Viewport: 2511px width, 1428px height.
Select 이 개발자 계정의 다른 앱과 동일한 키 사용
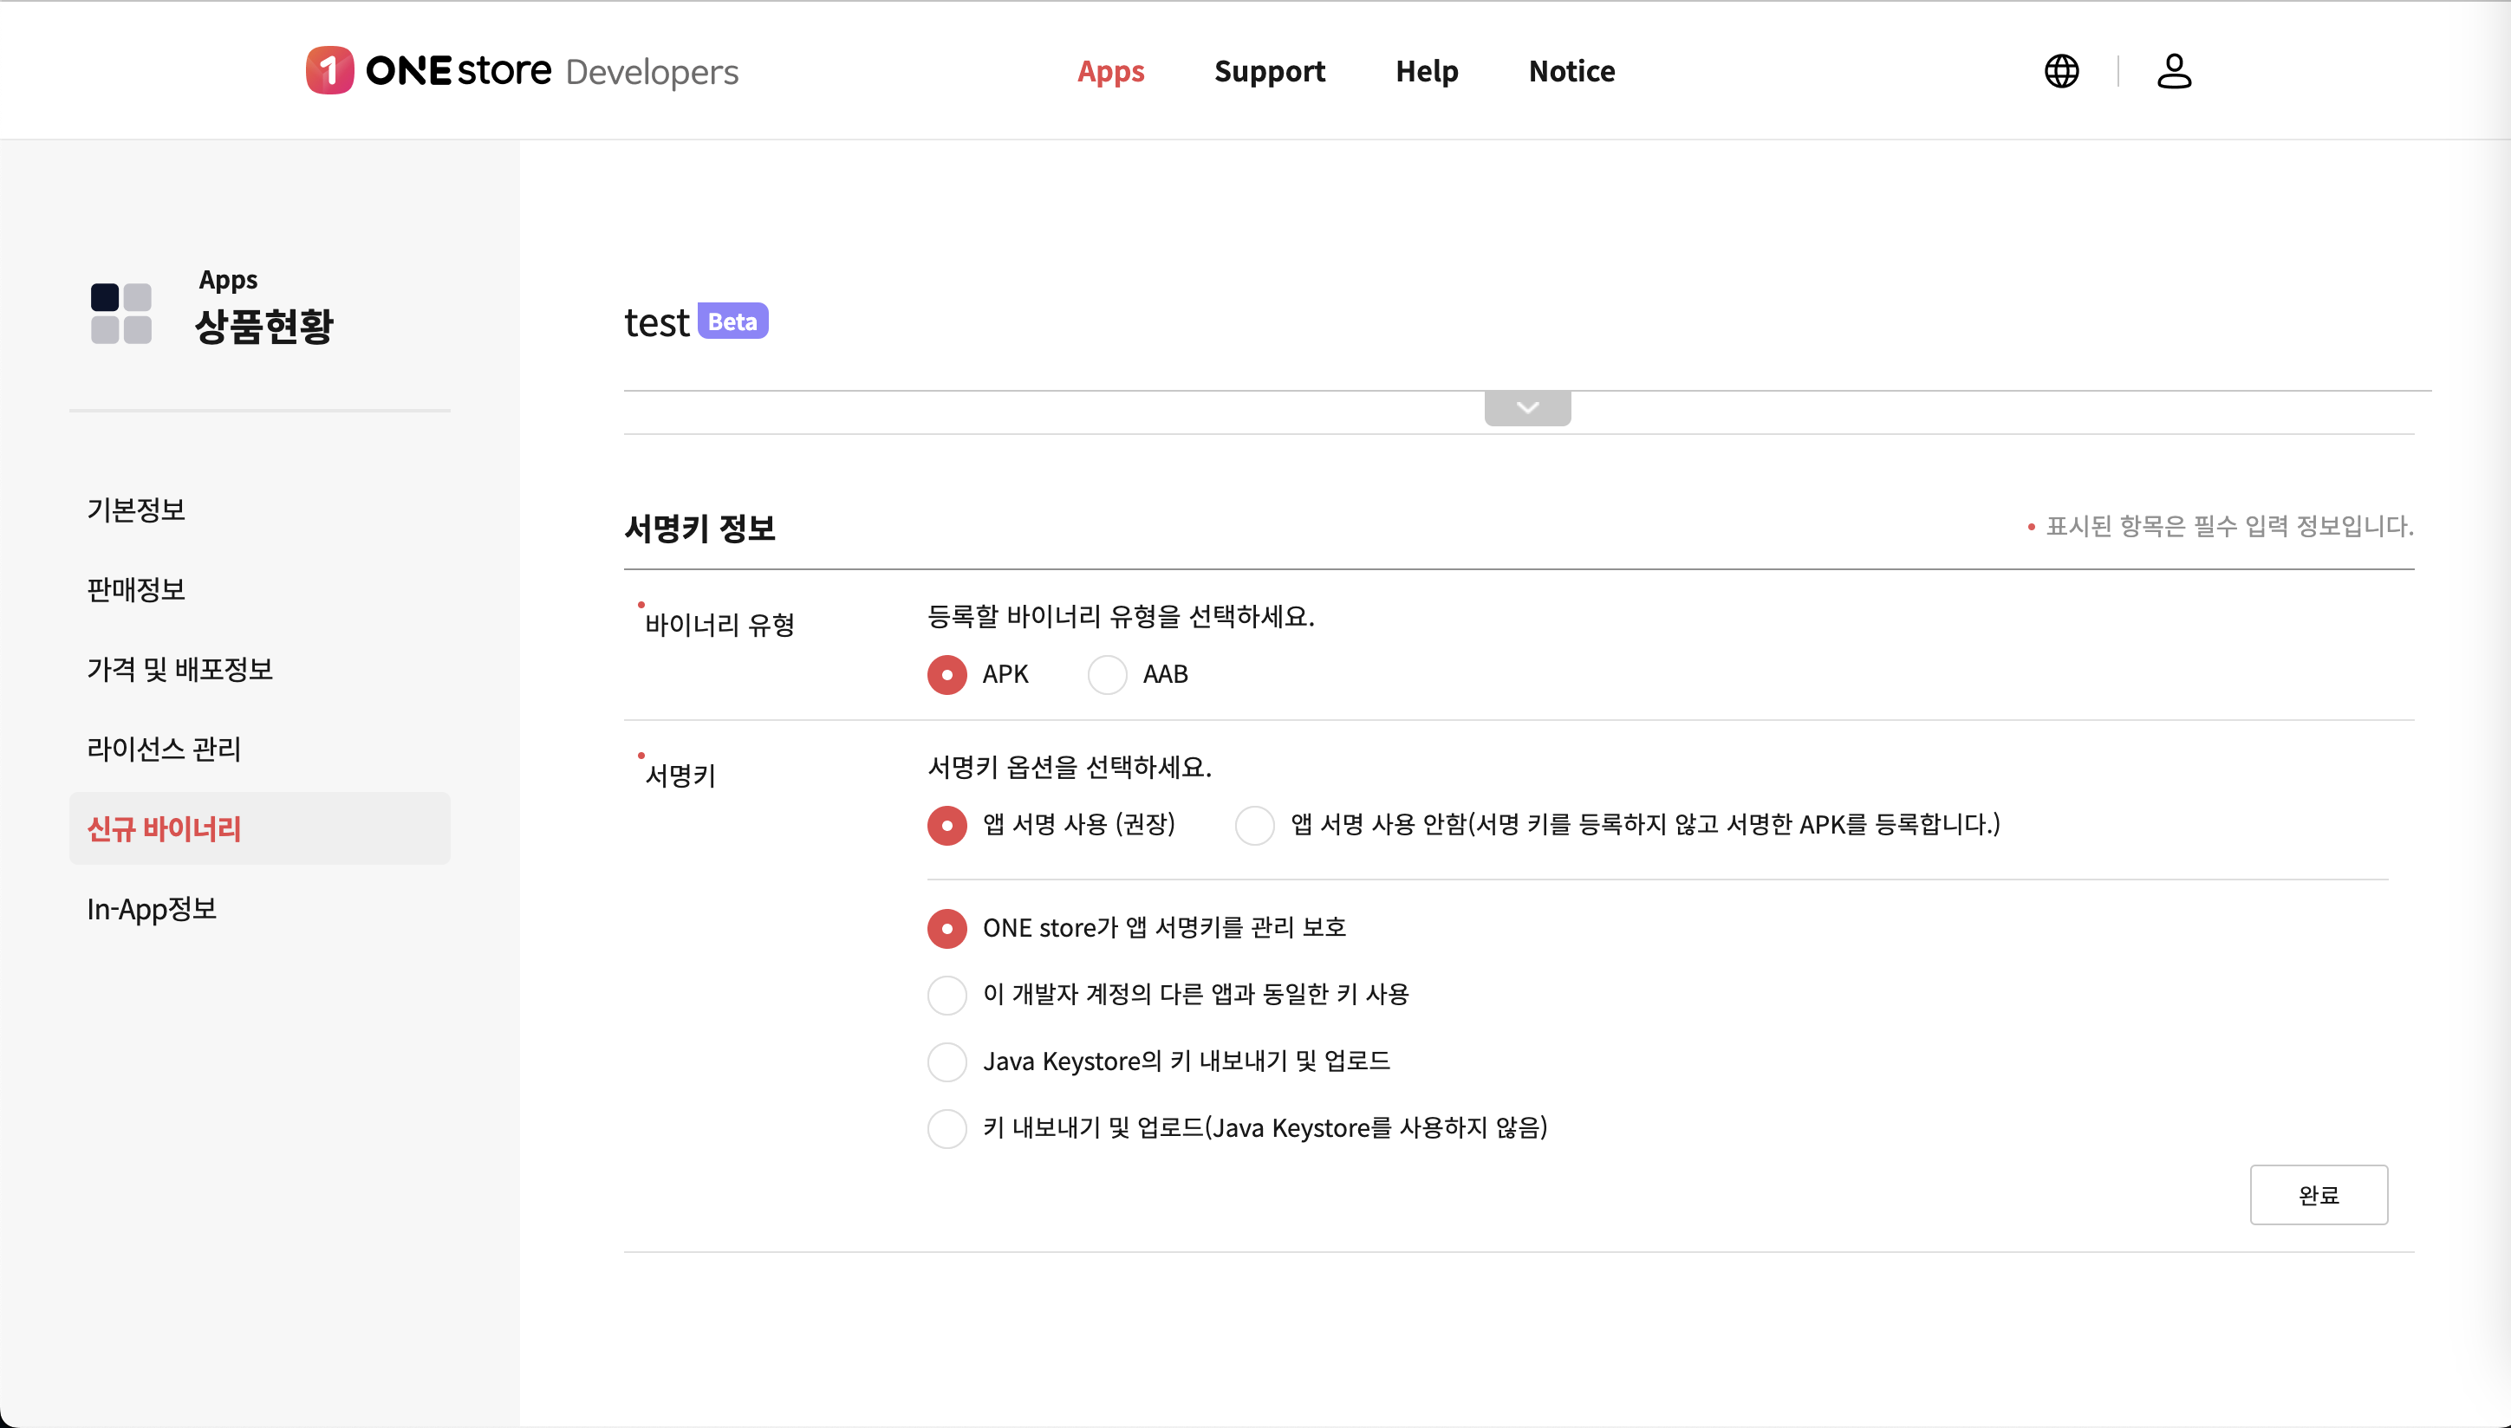[x=947, y=995]
